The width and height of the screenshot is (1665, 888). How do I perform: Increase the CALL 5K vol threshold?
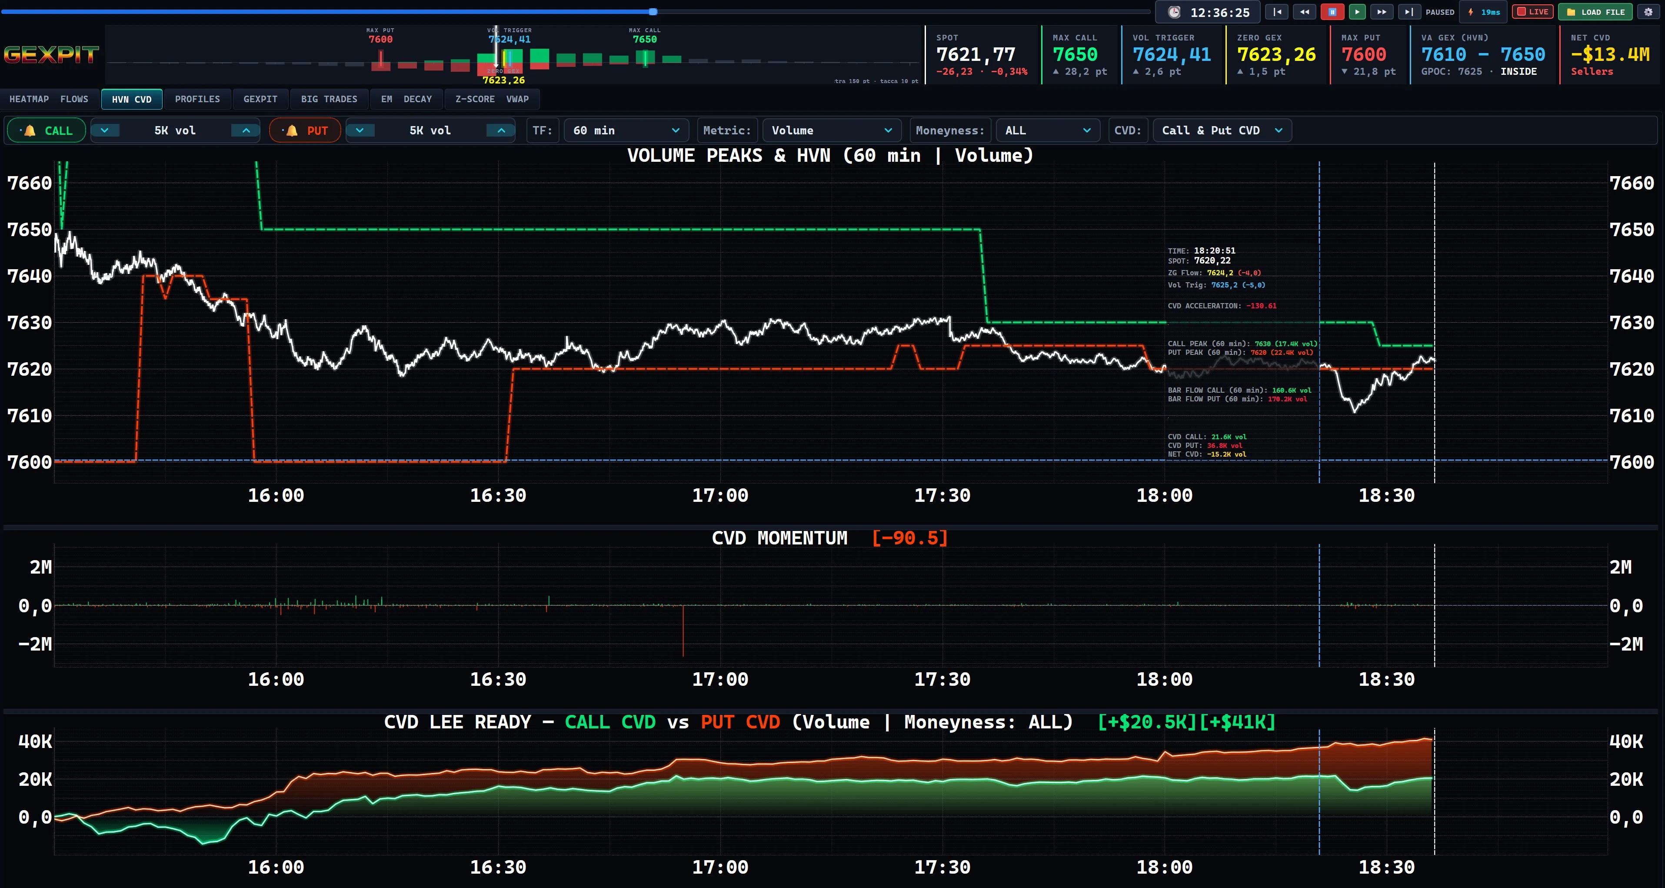[246, 130]
